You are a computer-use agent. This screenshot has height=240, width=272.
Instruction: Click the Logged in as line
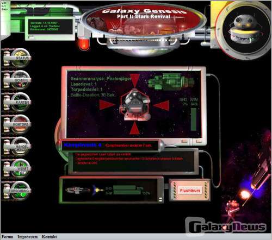(45, 26)
